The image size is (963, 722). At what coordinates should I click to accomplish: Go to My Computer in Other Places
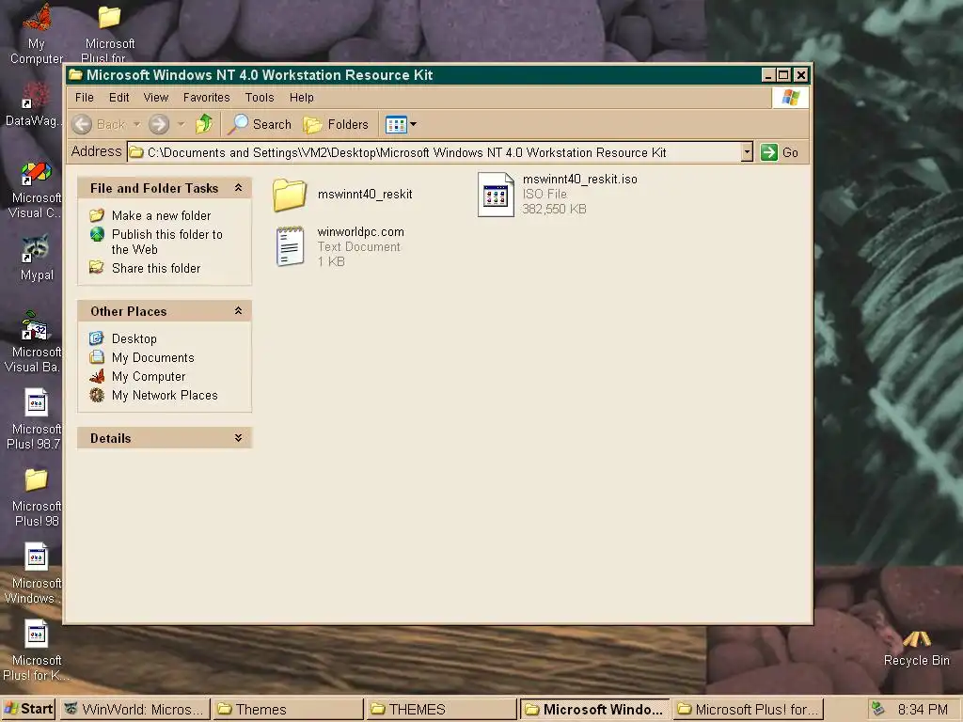tap(149, 377)
